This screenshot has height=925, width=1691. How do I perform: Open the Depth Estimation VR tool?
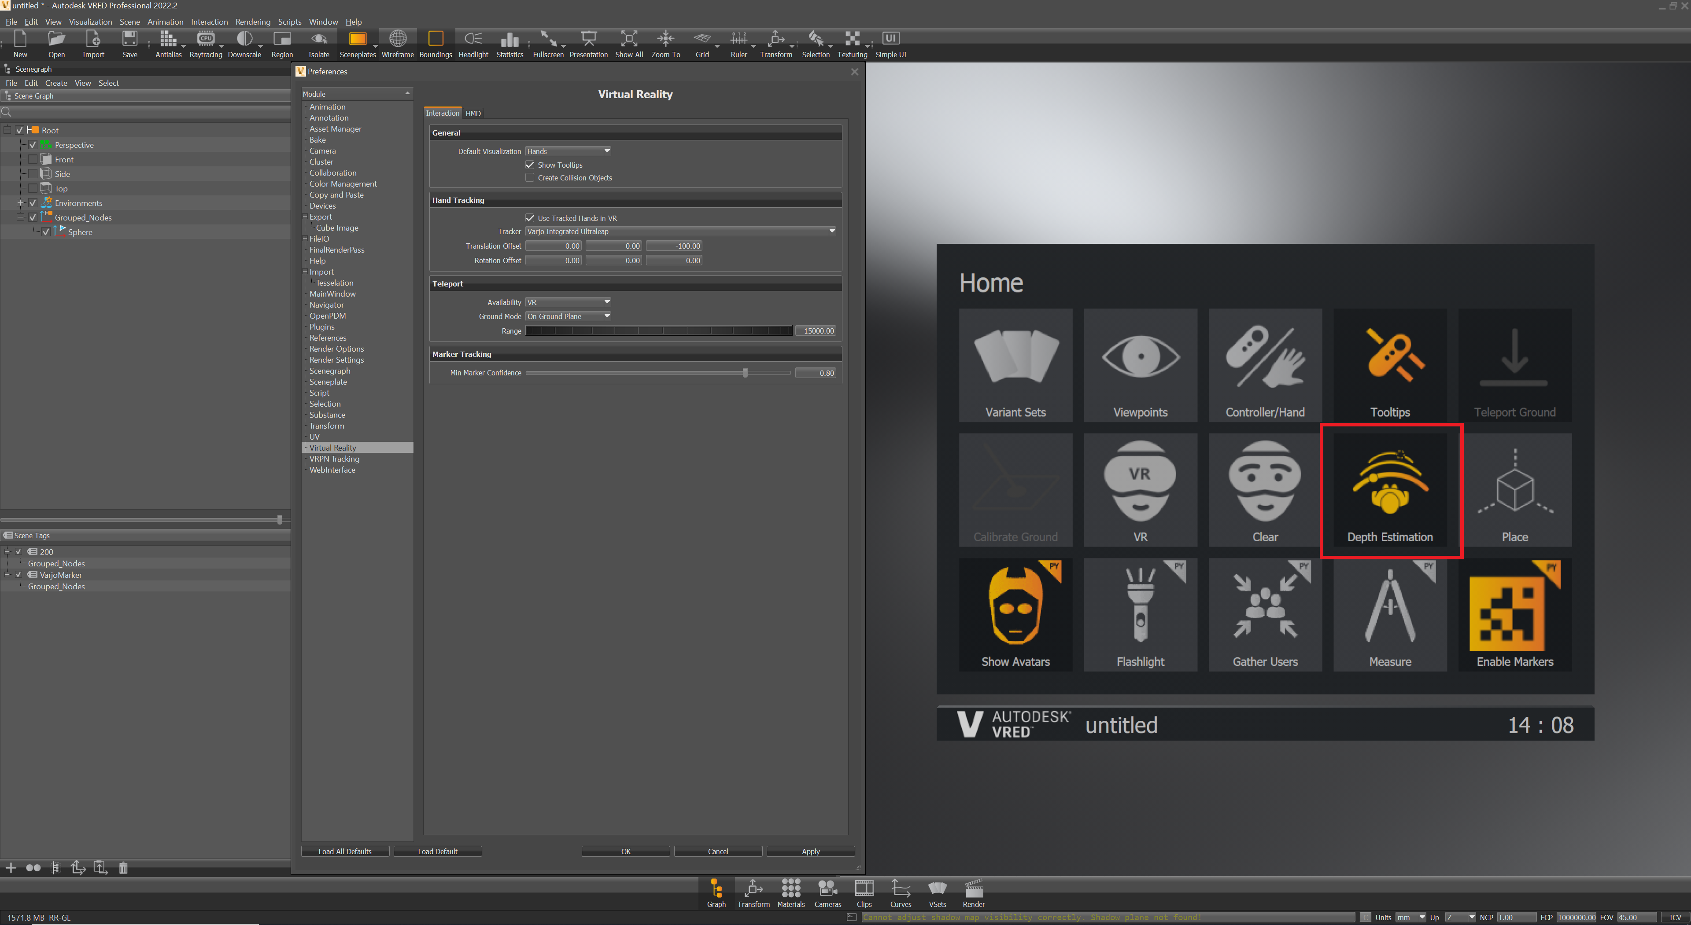[1390, 489]
